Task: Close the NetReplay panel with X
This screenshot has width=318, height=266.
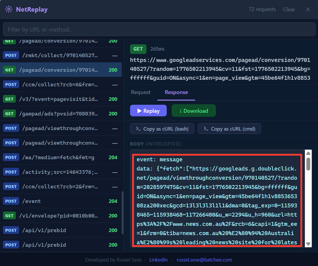Action: pyautogui.click(x=308, y=10)
